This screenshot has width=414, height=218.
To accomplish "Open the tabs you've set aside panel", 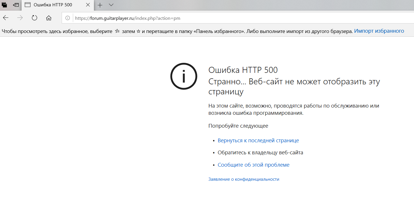I will coord(4,5).
